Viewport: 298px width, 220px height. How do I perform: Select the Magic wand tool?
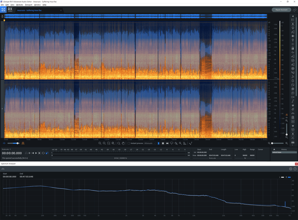(x=180, y=143)
